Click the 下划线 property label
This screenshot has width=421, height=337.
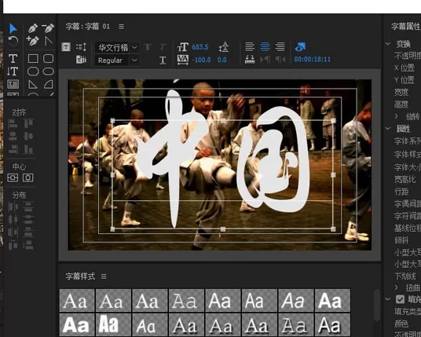tap(405, 276)
